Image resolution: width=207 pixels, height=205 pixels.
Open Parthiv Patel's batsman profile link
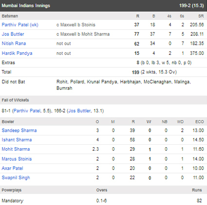(x=20, y=25)
